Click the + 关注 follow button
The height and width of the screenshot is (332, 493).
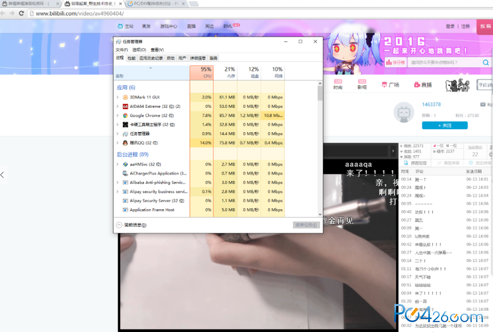[x=445, y=125]
